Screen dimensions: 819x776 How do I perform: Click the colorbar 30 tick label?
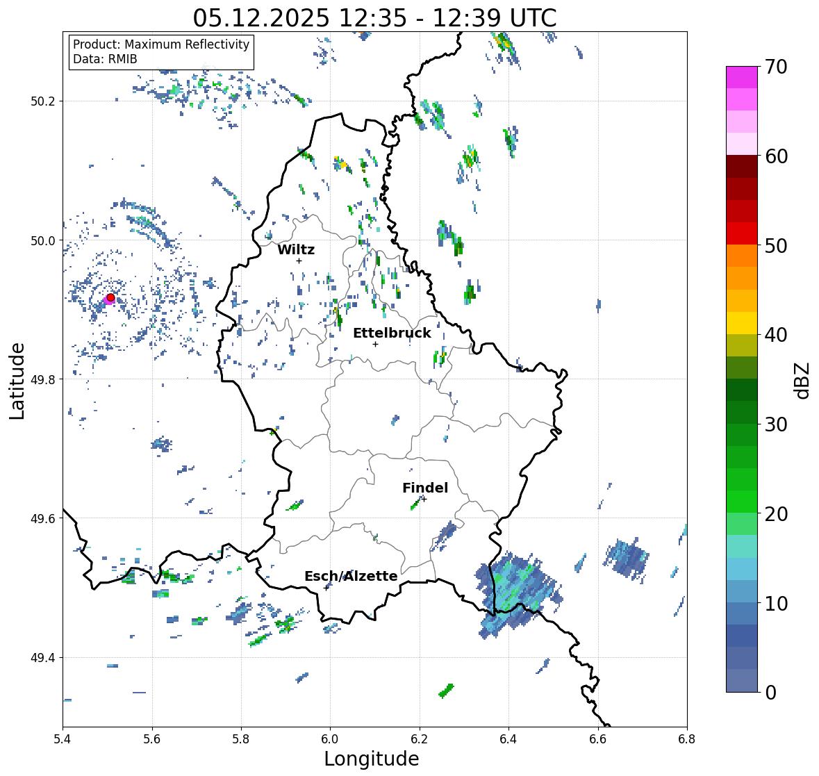coord(776,424)
